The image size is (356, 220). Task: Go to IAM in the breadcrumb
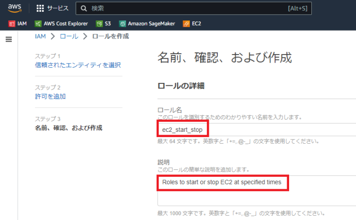pyautogui.click(x=40, y=37)
